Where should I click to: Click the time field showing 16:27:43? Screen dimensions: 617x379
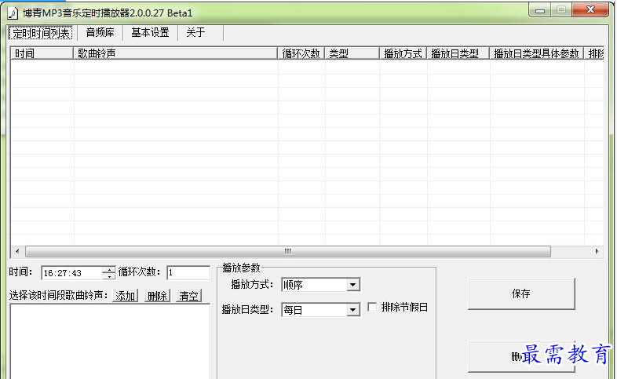(72, 273)
